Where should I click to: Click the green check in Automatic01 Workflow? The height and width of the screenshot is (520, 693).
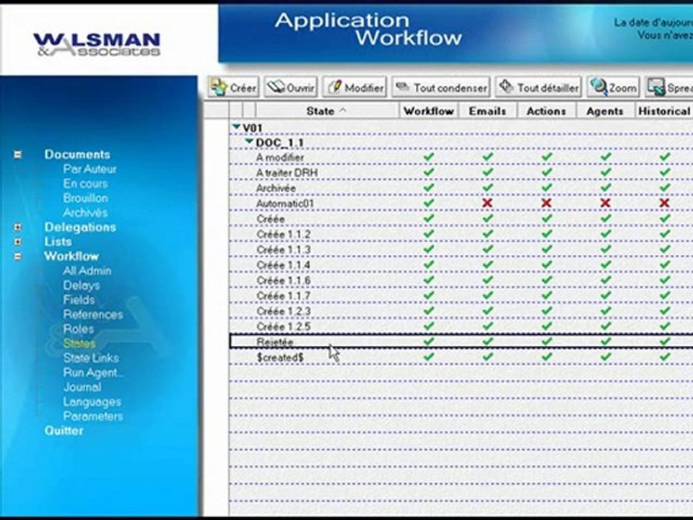coord(429,203)
